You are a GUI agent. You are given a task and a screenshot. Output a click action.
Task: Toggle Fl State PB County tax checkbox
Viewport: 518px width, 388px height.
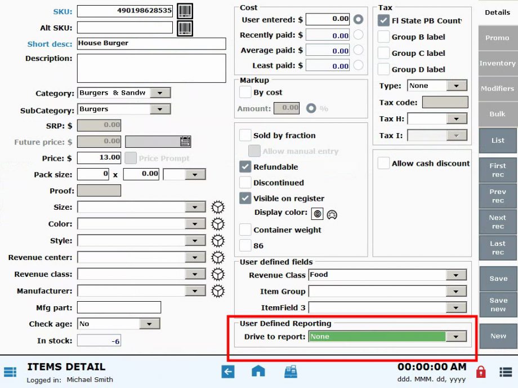click(x=383, y=20)
